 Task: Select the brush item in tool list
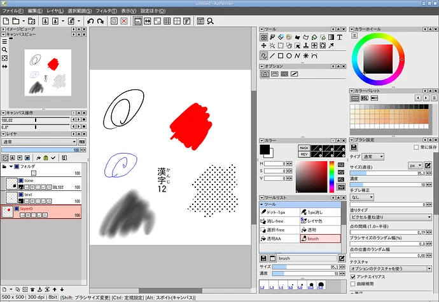321,239
